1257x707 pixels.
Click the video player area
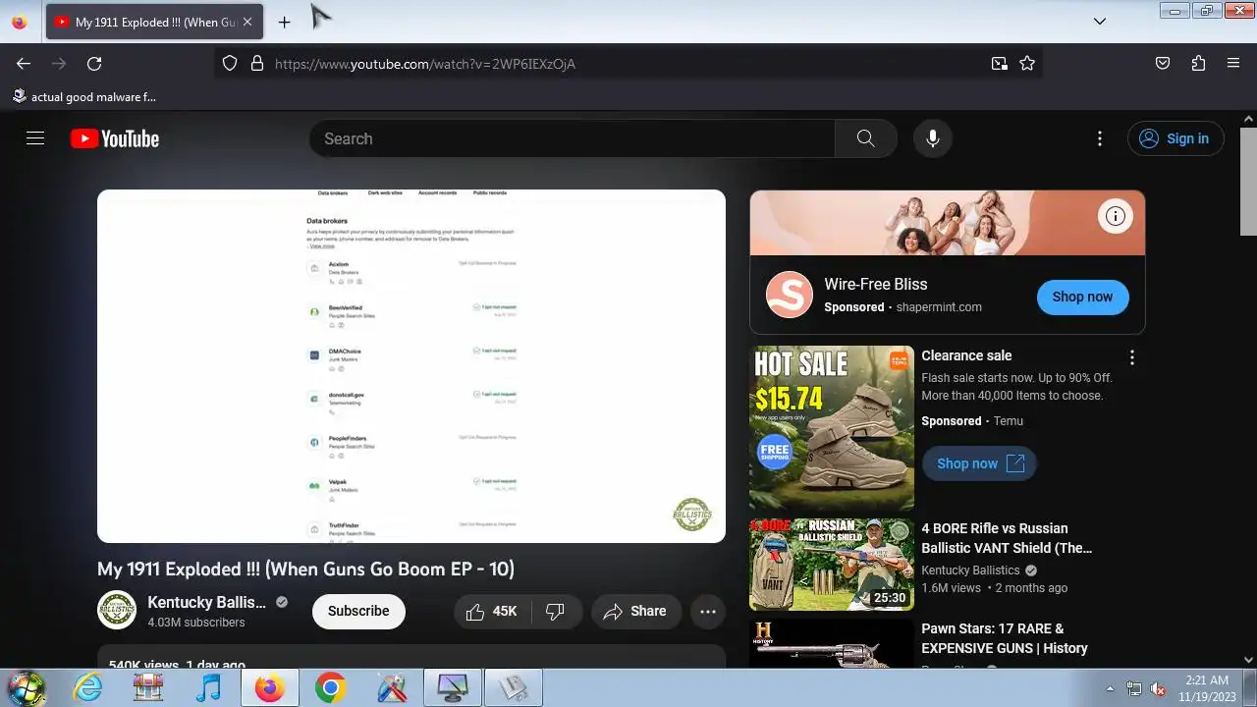(411, 366)
